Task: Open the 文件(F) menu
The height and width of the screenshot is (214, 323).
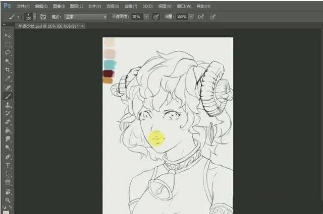Action: click(x=23, y=6)
